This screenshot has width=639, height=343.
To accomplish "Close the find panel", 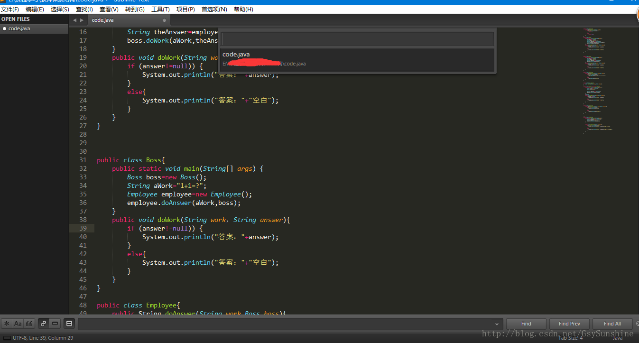I will [637, 324].
